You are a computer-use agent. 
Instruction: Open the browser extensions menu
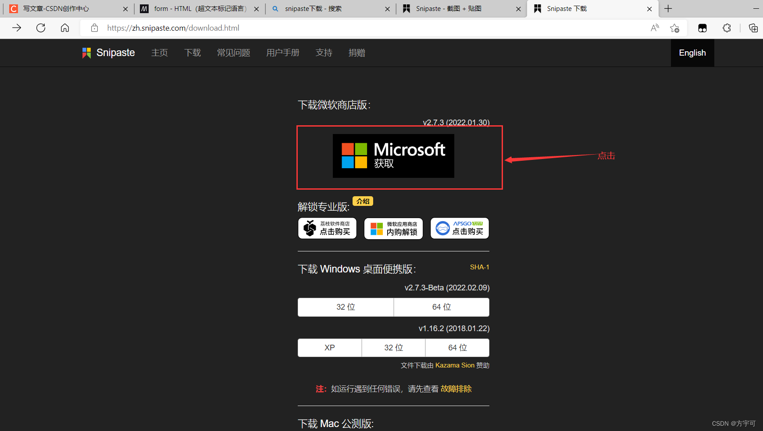point(727,28)
